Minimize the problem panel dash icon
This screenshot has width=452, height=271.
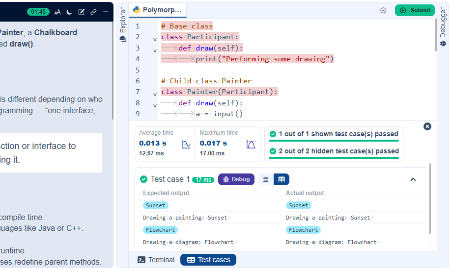[x=106, y=12]
